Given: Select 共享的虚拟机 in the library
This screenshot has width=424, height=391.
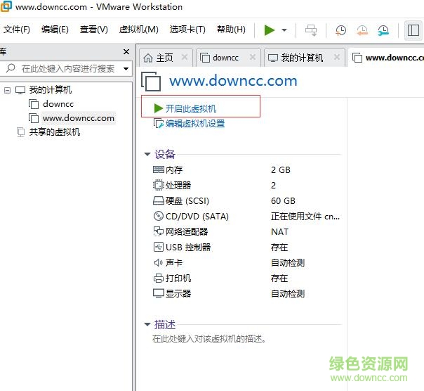Looking at the screenshot, I should tap(54, 132).
